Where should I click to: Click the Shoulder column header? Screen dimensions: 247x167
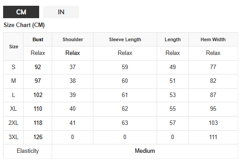[x=73, y=39]
